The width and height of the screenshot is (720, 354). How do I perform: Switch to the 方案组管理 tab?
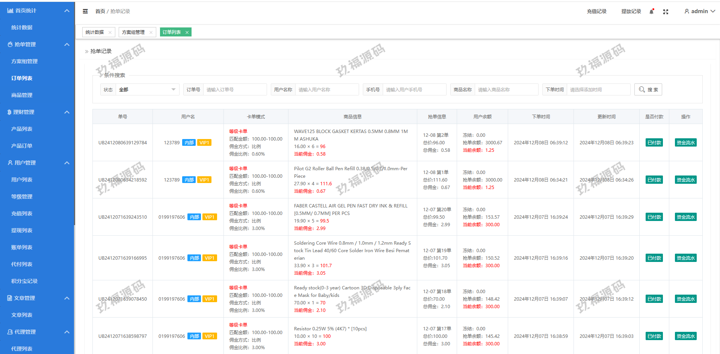(x=133, y=32)
